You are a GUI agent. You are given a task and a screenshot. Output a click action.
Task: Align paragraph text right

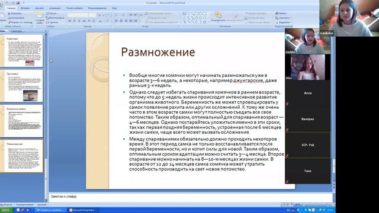click(126, 21)
